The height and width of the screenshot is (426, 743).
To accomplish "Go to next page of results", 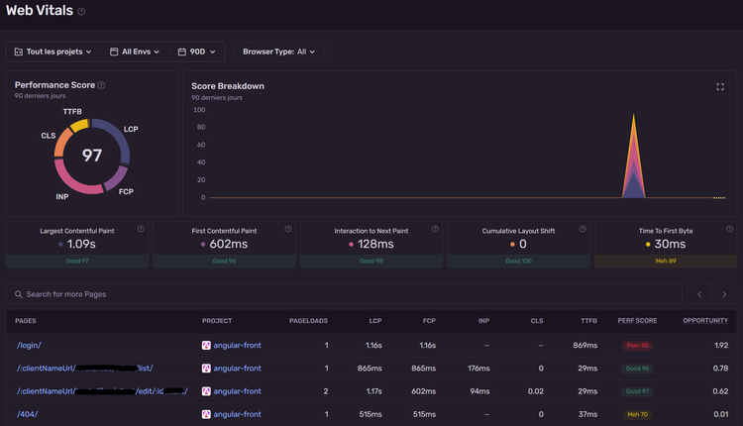I will [x=724, y=294].
